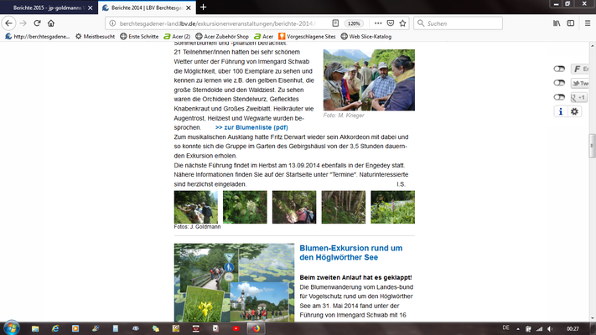Reload the current page
The height and width of the screenshot is (335, 596).
(x=37, y=23)
